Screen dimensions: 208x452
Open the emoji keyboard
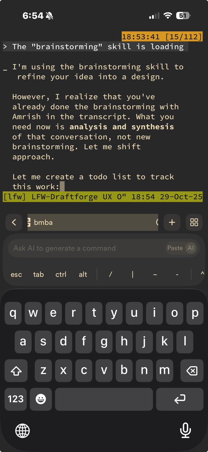(41, 399)
